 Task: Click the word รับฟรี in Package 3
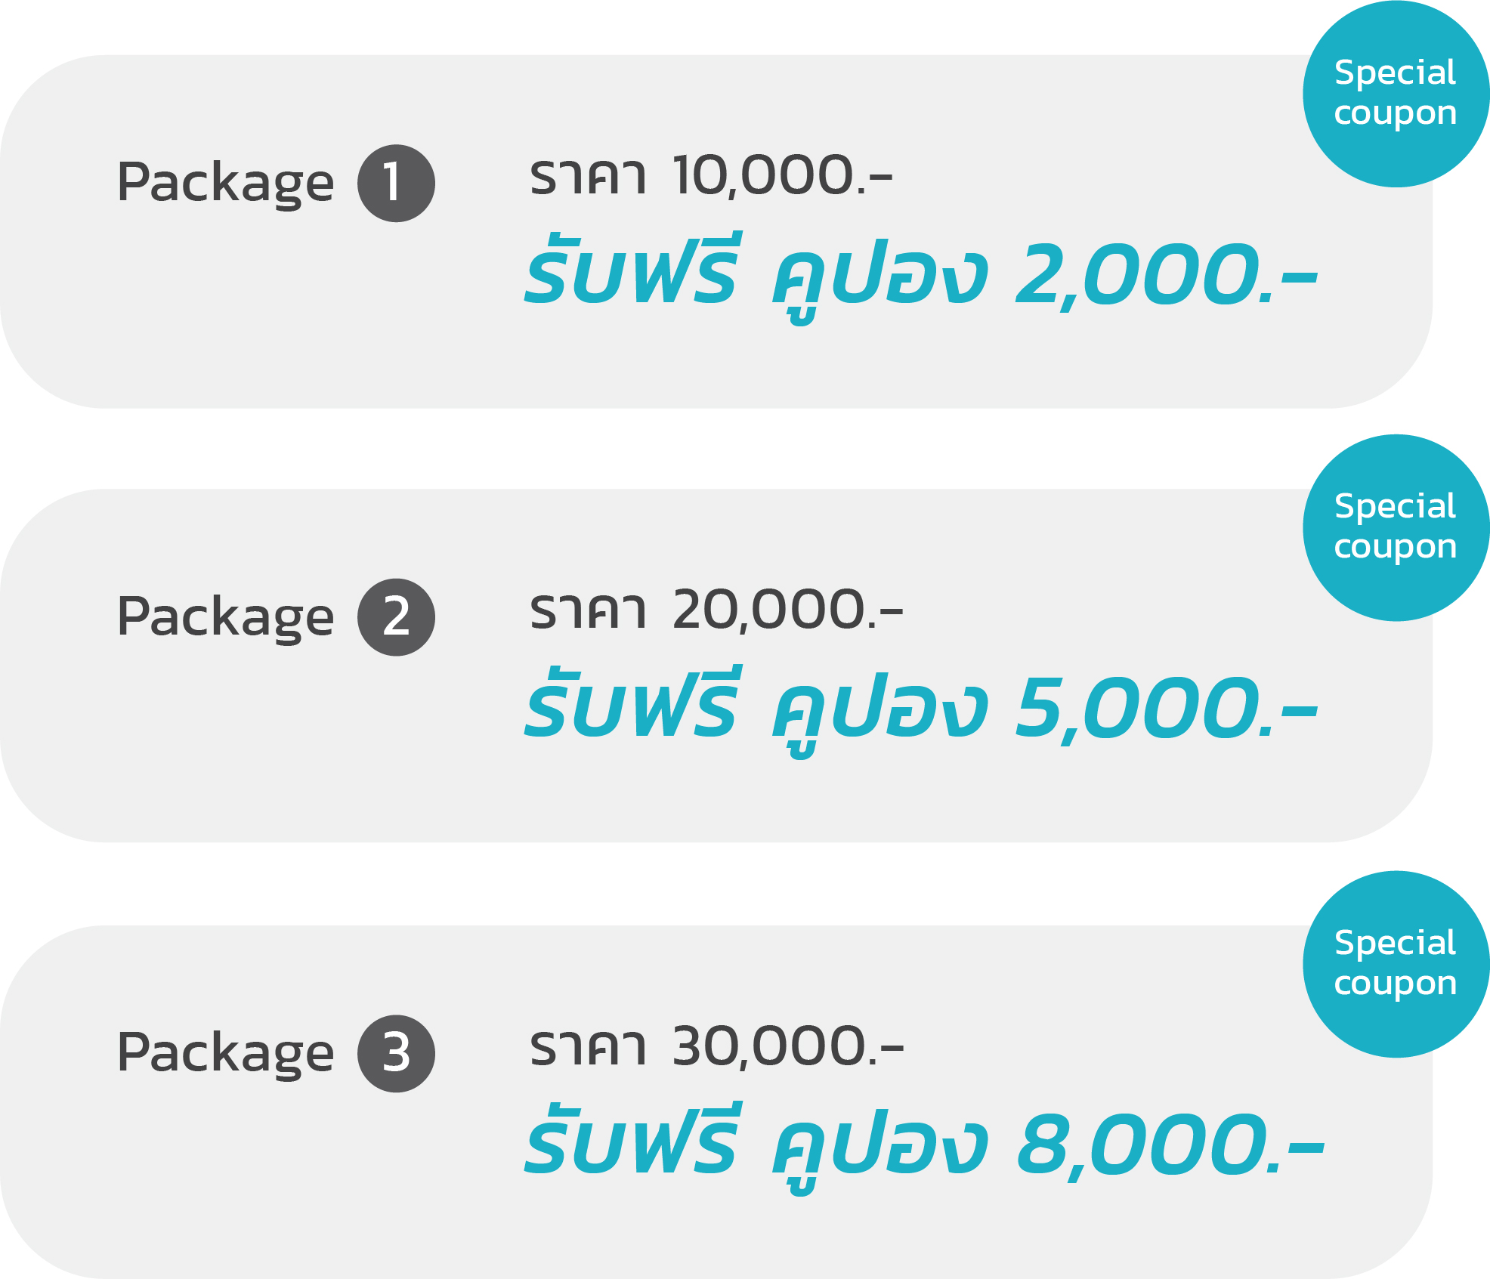point(630,1139)
